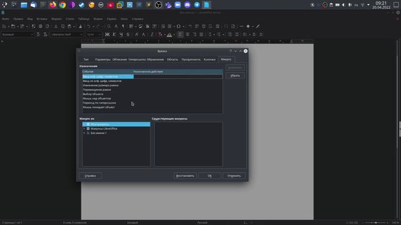Open the font color dropdown arrow
Viewport: 401px width, 225px height.
click(x=165, y=34)
